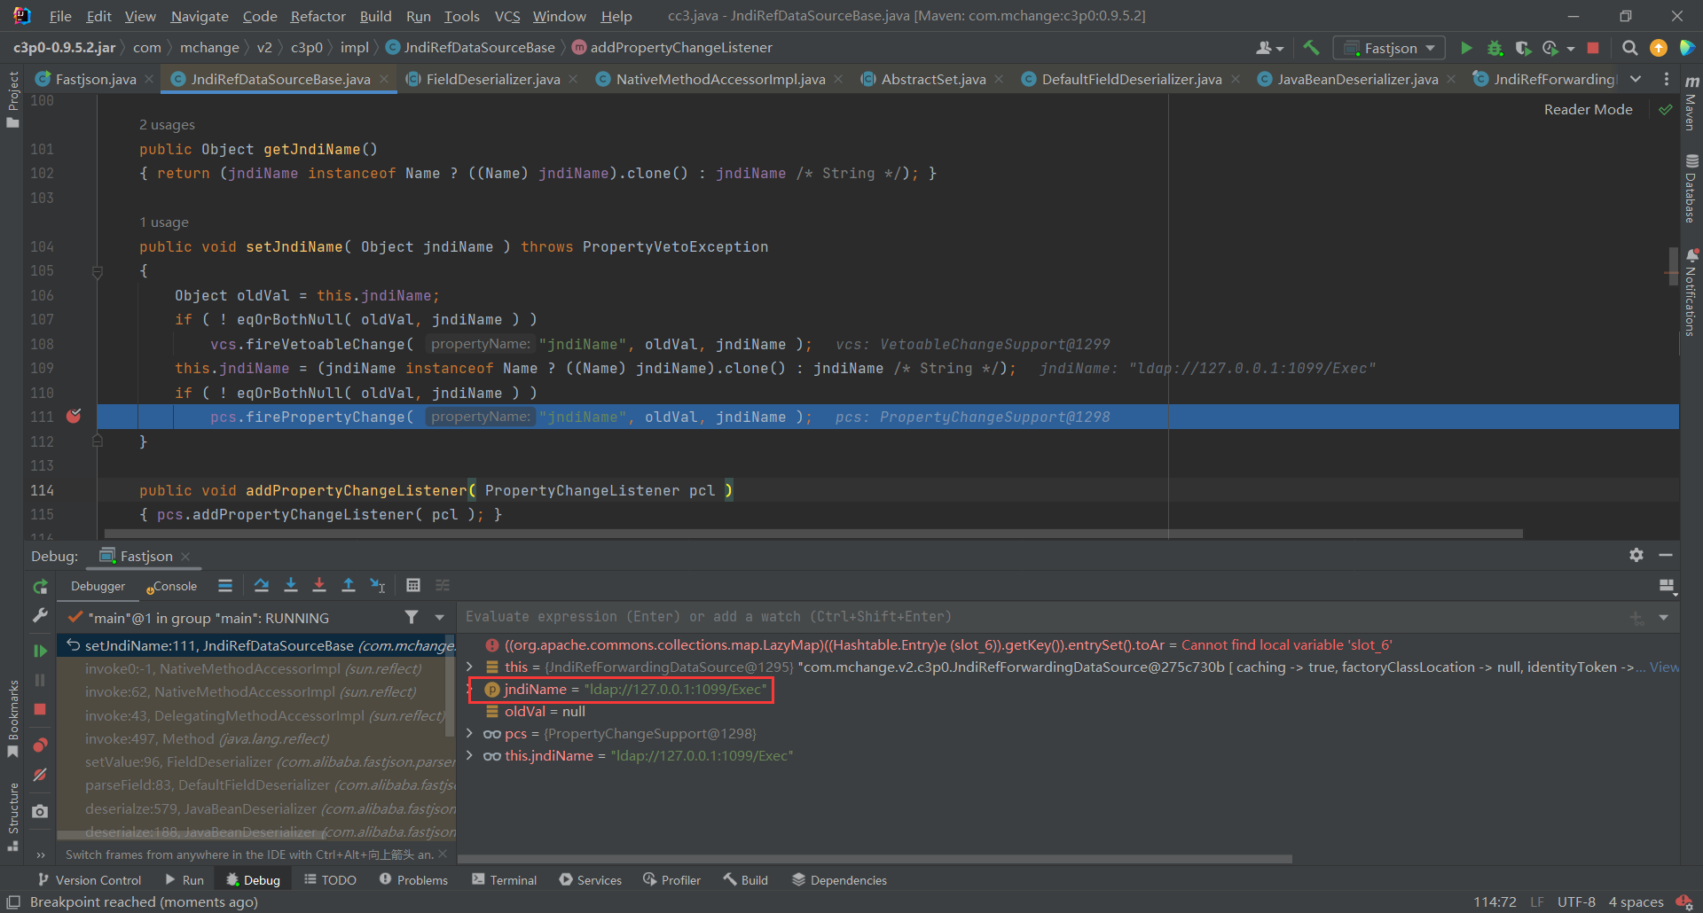Expand more debug sidebar actions chevron

40,855
